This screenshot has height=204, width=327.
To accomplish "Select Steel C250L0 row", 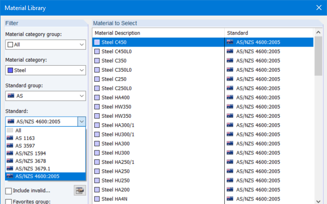I will click(203, 88).
